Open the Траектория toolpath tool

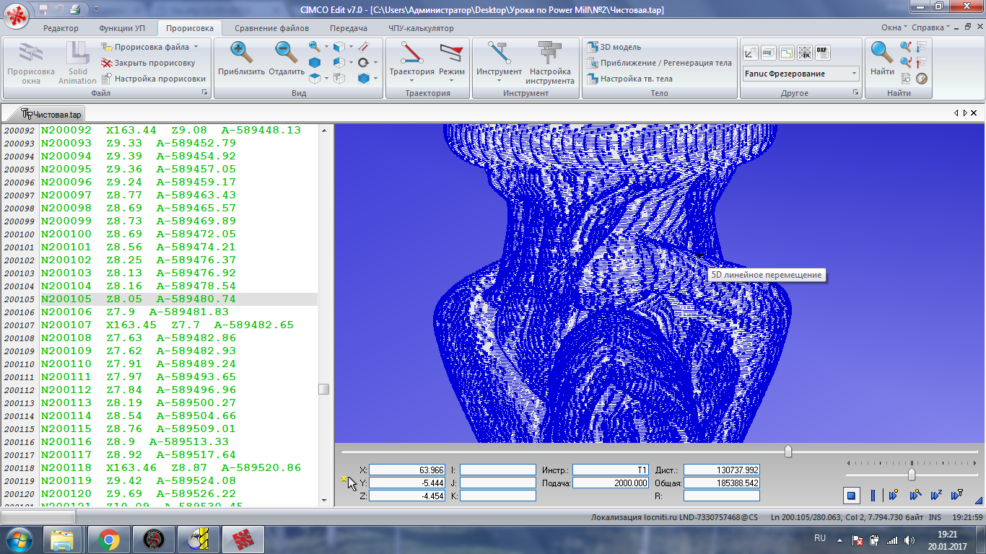pos(412,62)
